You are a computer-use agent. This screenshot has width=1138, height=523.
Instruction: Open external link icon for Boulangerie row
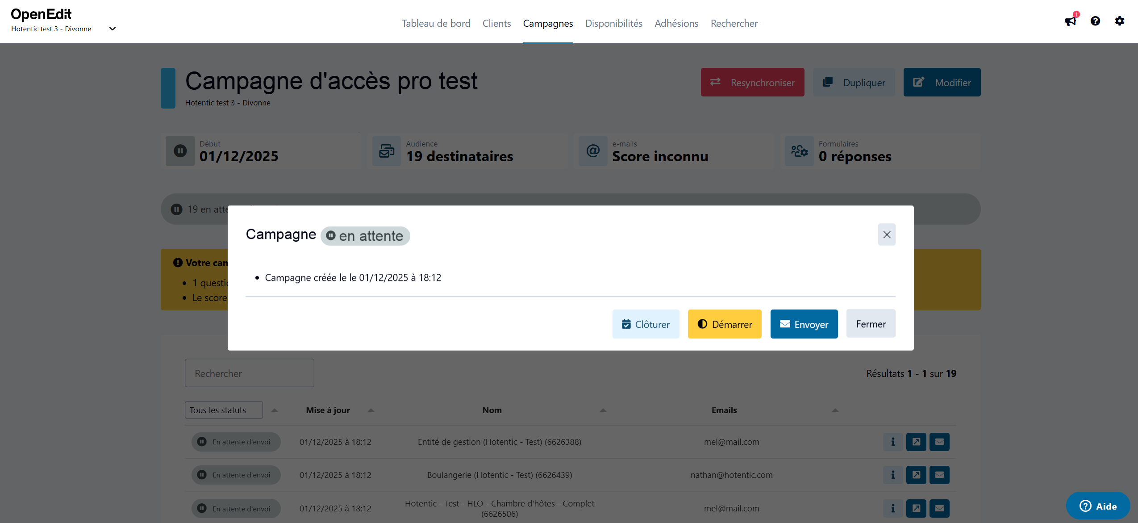pos(916,475)
